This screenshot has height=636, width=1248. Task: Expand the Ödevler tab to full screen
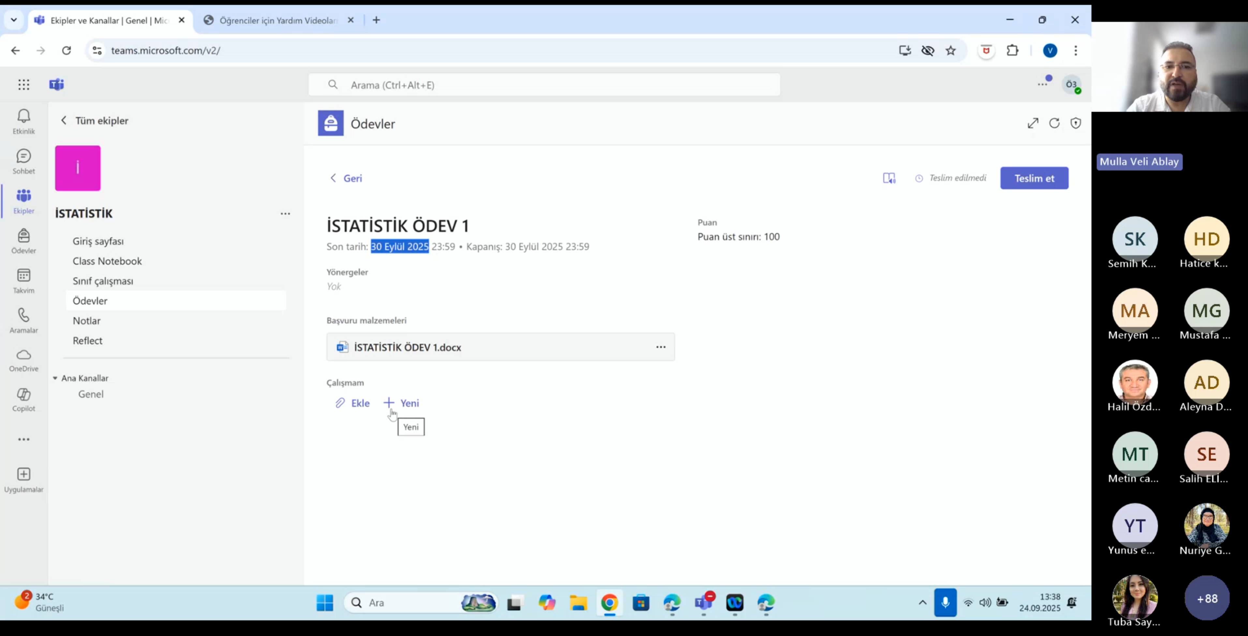(x=1033, y=123)
